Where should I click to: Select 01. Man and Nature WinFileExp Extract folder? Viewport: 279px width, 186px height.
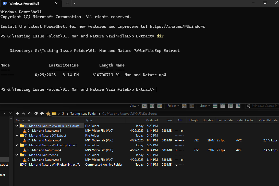[x=51, y=145]
